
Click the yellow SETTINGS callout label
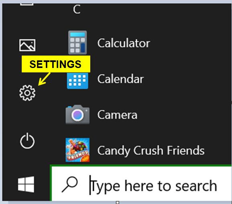[x=56, y=64]
